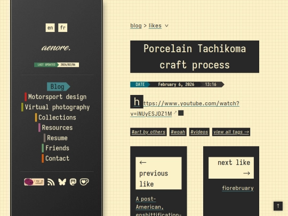Go to previous like button

(158, 173)
